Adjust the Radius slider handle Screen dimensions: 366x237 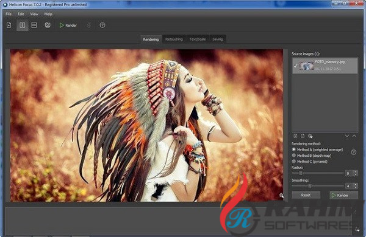click(301, 173)
